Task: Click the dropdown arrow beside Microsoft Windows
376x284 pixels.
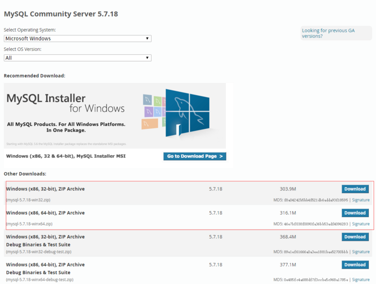Action: [147, 39]
